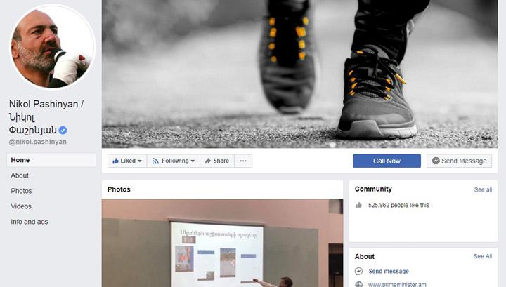Open the www.primeminister.am link
Viewport: 506px width, 287px height.
point(397,284)
